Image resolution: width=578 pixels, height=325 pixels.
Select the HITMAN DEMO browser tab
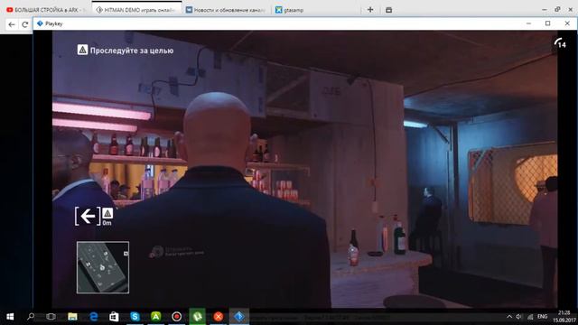(x=136, y=10)
